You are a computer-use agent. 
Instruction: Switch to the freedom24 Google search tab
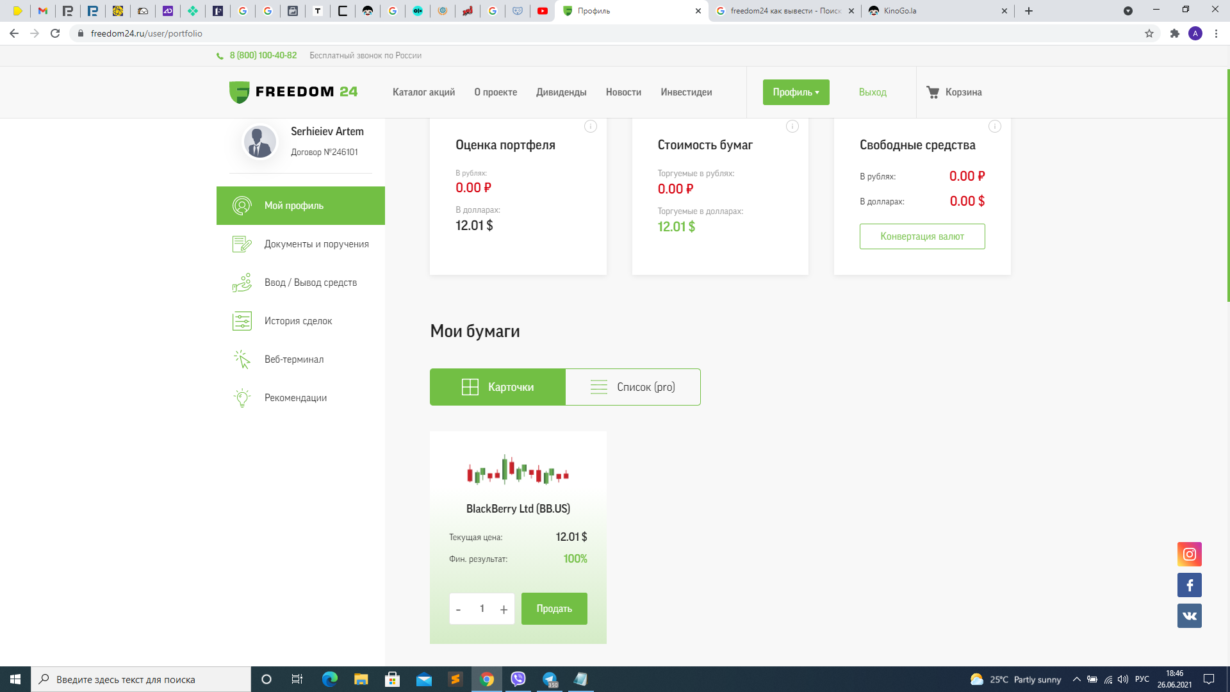click(x=785, y=11)
